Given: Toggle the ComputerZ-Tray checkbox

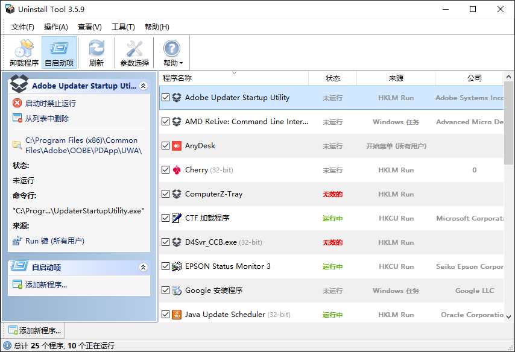Looking at the screenshot, I should coord(165,194).
